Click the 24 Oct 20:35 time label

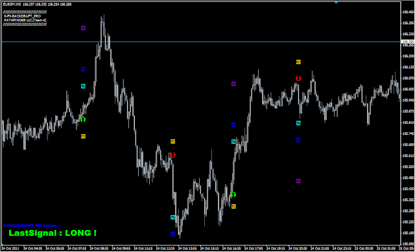click(x=298, y=249)
